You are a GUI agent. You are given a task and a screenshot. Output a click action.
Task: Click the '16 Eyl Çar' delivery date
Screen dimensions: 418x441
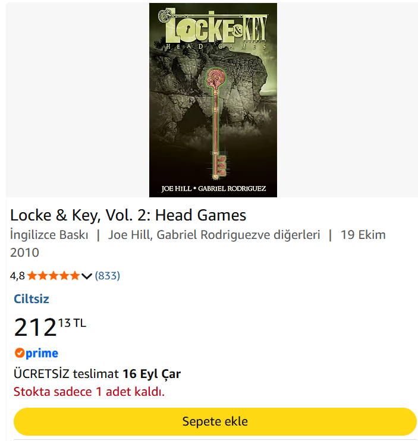[152, 374]
